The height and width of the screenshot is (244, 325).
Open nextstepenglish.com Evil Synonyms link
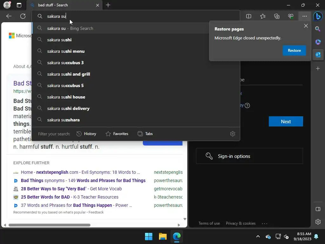80,172
